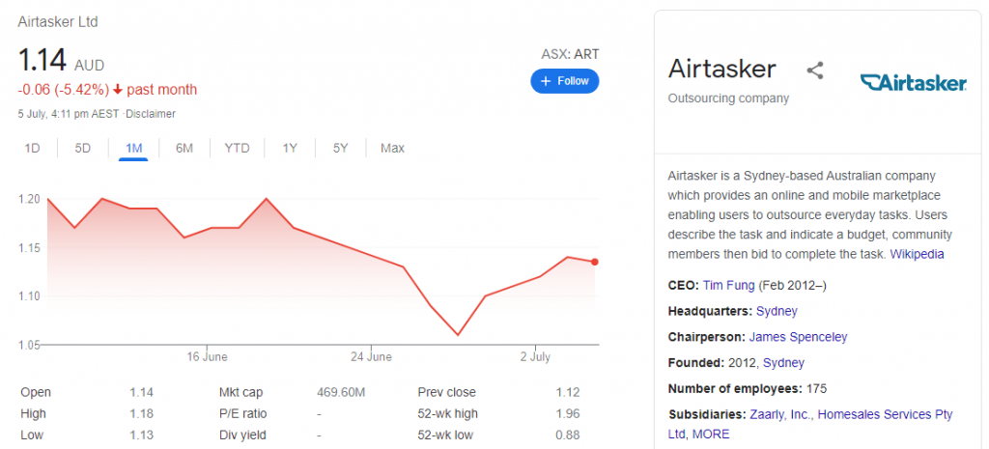Viewport: 989px width, 449px height.
Task: Open the Disclaimer link under price
Action: 151,114
